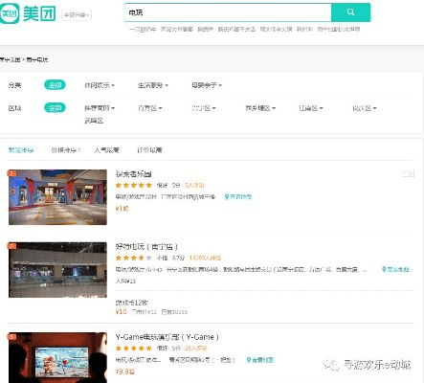424x383 pixels.
Task: Click the 区域 filter row label
Action: point(14,108)
